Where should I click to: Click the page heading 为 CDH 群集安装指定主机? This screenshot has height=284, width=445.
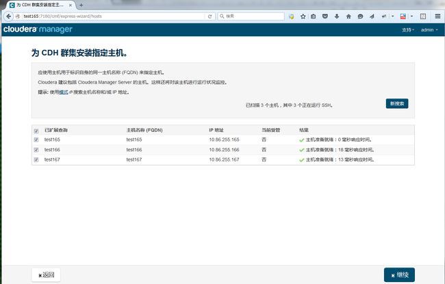coord(79,53)
